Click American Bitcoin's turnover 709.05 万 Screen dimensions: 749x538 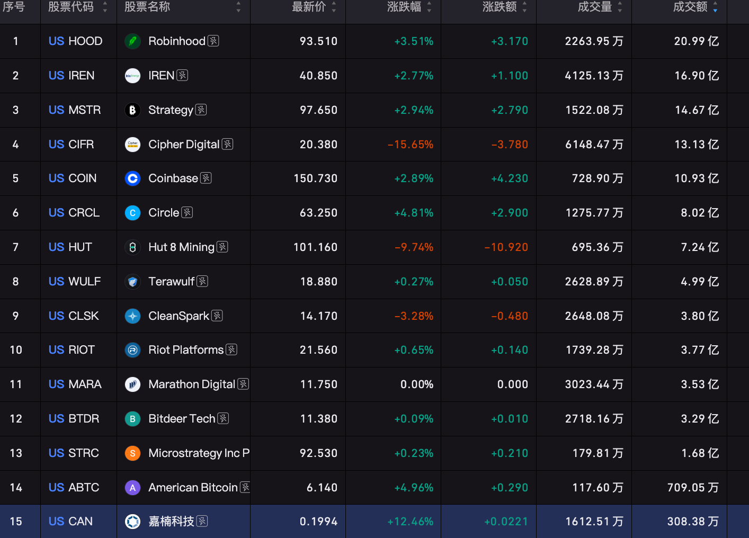click(693, 488)
